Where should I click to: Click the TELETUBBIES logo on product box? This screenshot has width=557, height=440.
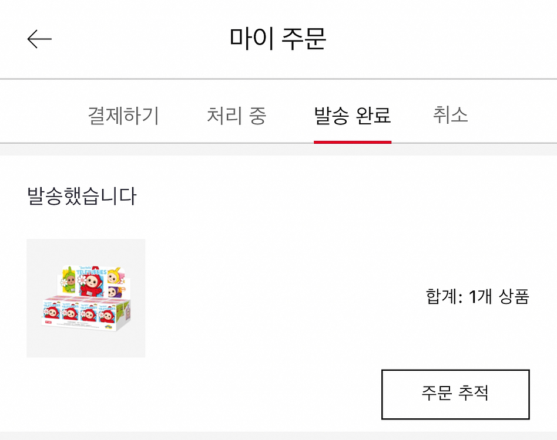91,272
